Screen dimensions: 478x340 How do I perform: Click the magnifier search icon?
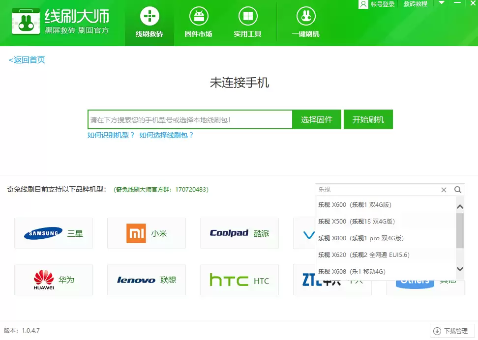[457, 190]
